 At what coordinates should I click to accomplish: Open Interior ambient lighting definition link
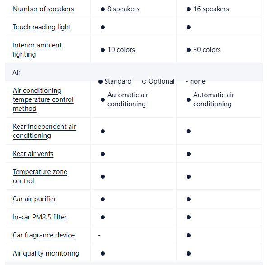pyautogui.click(x=37, y=50)
